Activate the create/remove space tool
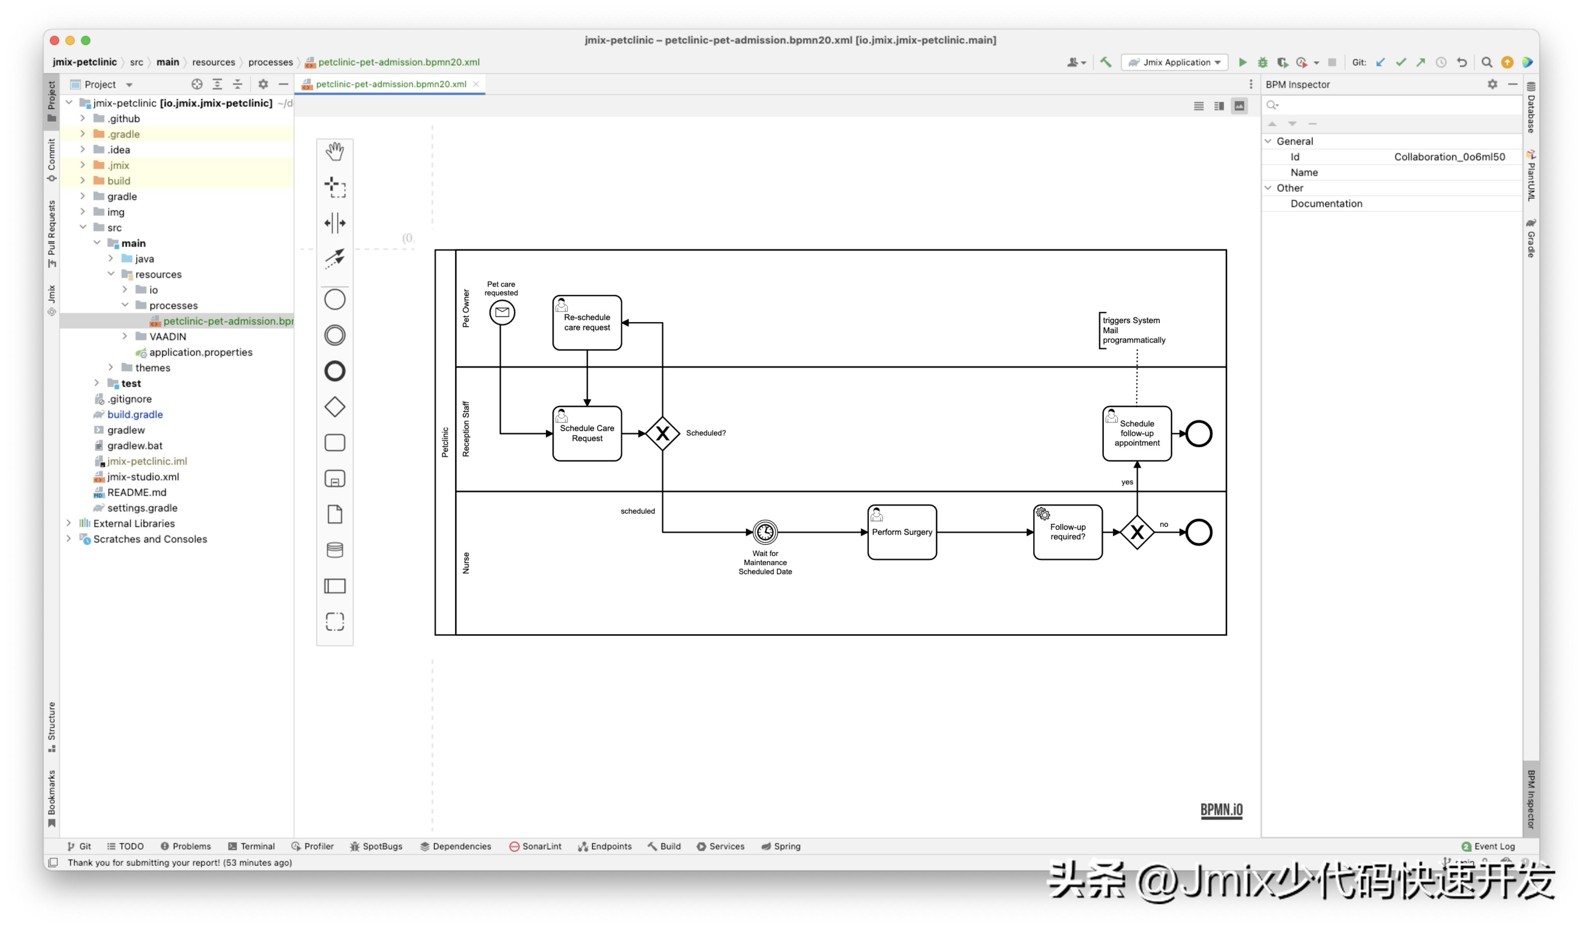Screen dimensions: 1583x928 [x=335, y=222]
